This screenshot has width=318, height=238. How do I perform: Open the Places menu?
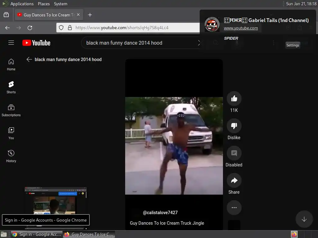(43, 4)
